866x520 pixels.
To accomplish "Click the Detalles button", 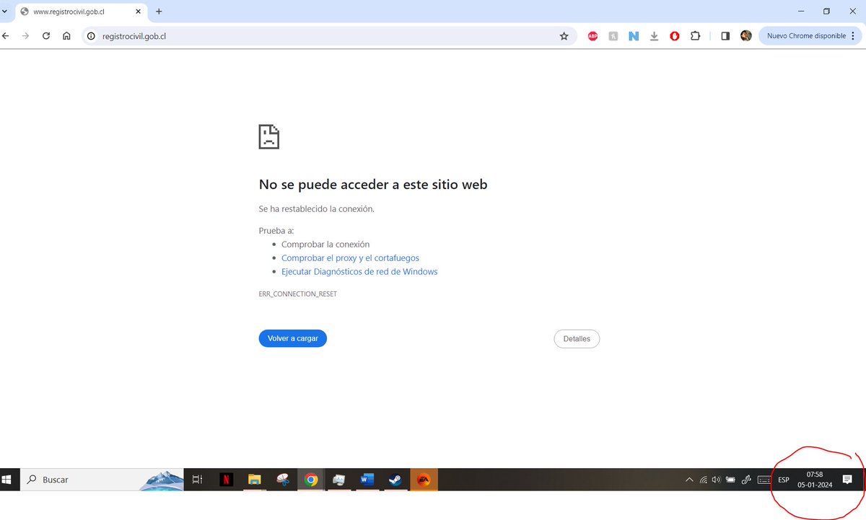I will tap(577, 338).
